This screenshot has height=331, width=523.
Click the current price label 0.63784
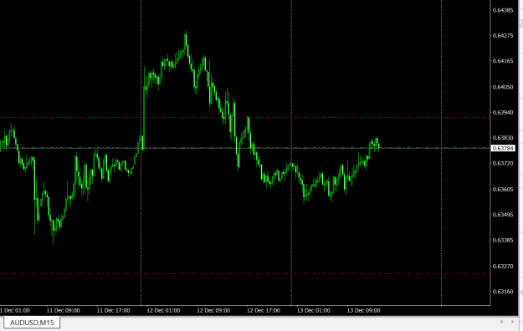tap(503, 148)
